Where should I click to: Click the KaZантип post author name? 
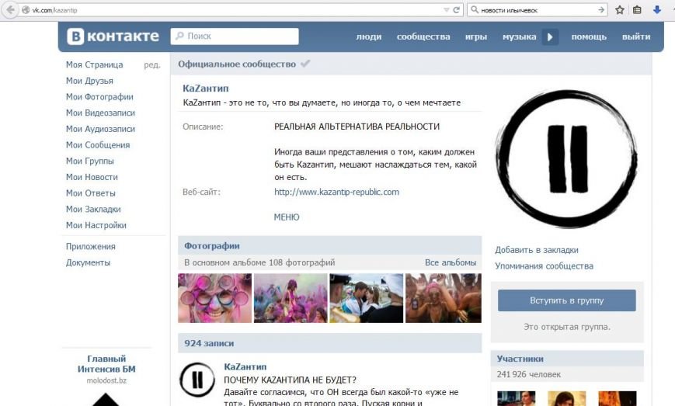pos(245,367)
